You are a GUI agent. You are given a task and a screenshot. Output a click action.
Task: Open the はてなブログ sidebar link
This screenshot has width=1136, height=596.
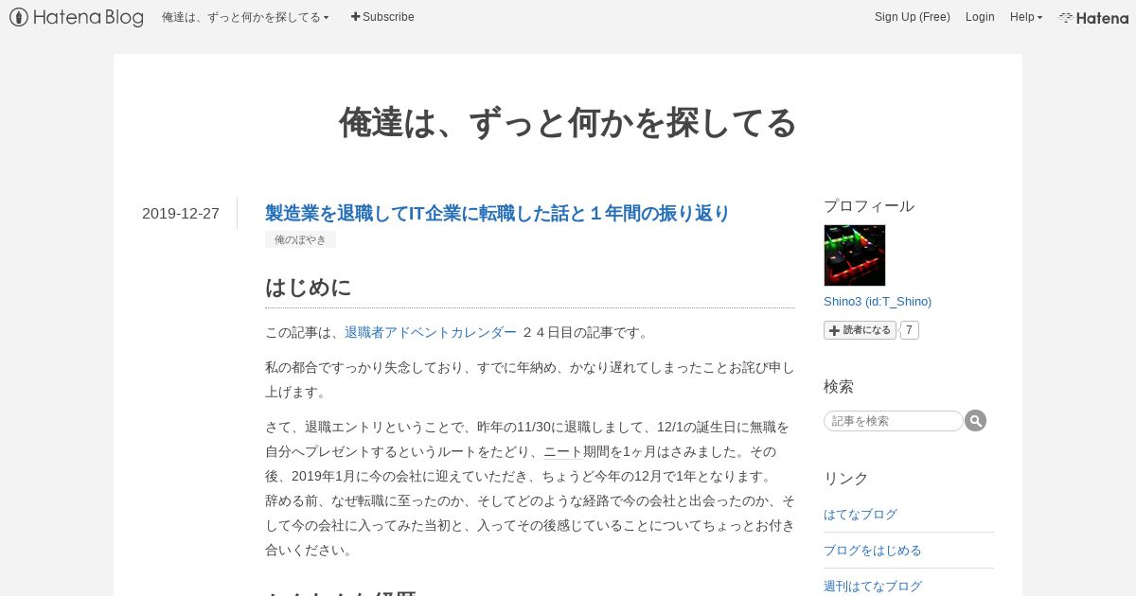[x=861, y=515]
